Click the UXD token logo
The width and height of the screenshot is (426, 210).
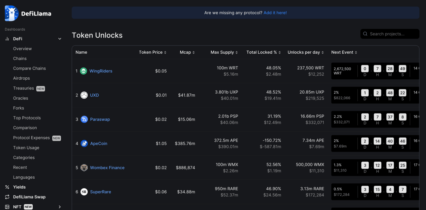tap(84, 95)
